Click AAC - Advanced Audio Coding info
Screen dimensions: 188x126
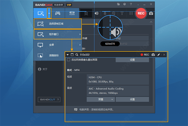pos(118,91)
